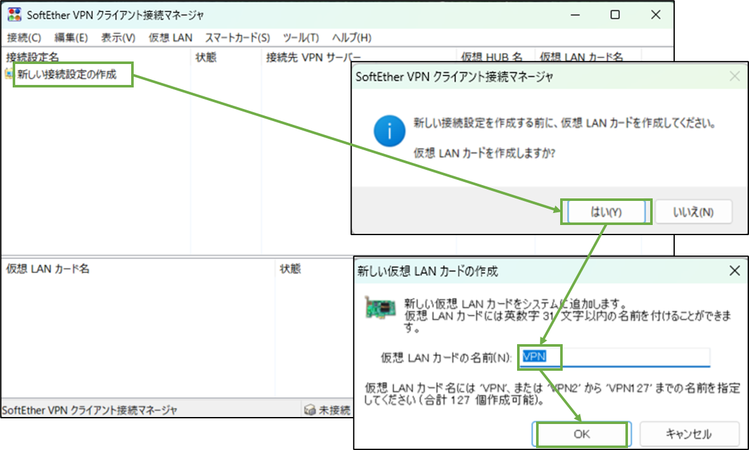749x450 pixels.
Task: Click status bar text SoftEther VPN クライアント接続マネージャ
Action: [x=89, y=410]
